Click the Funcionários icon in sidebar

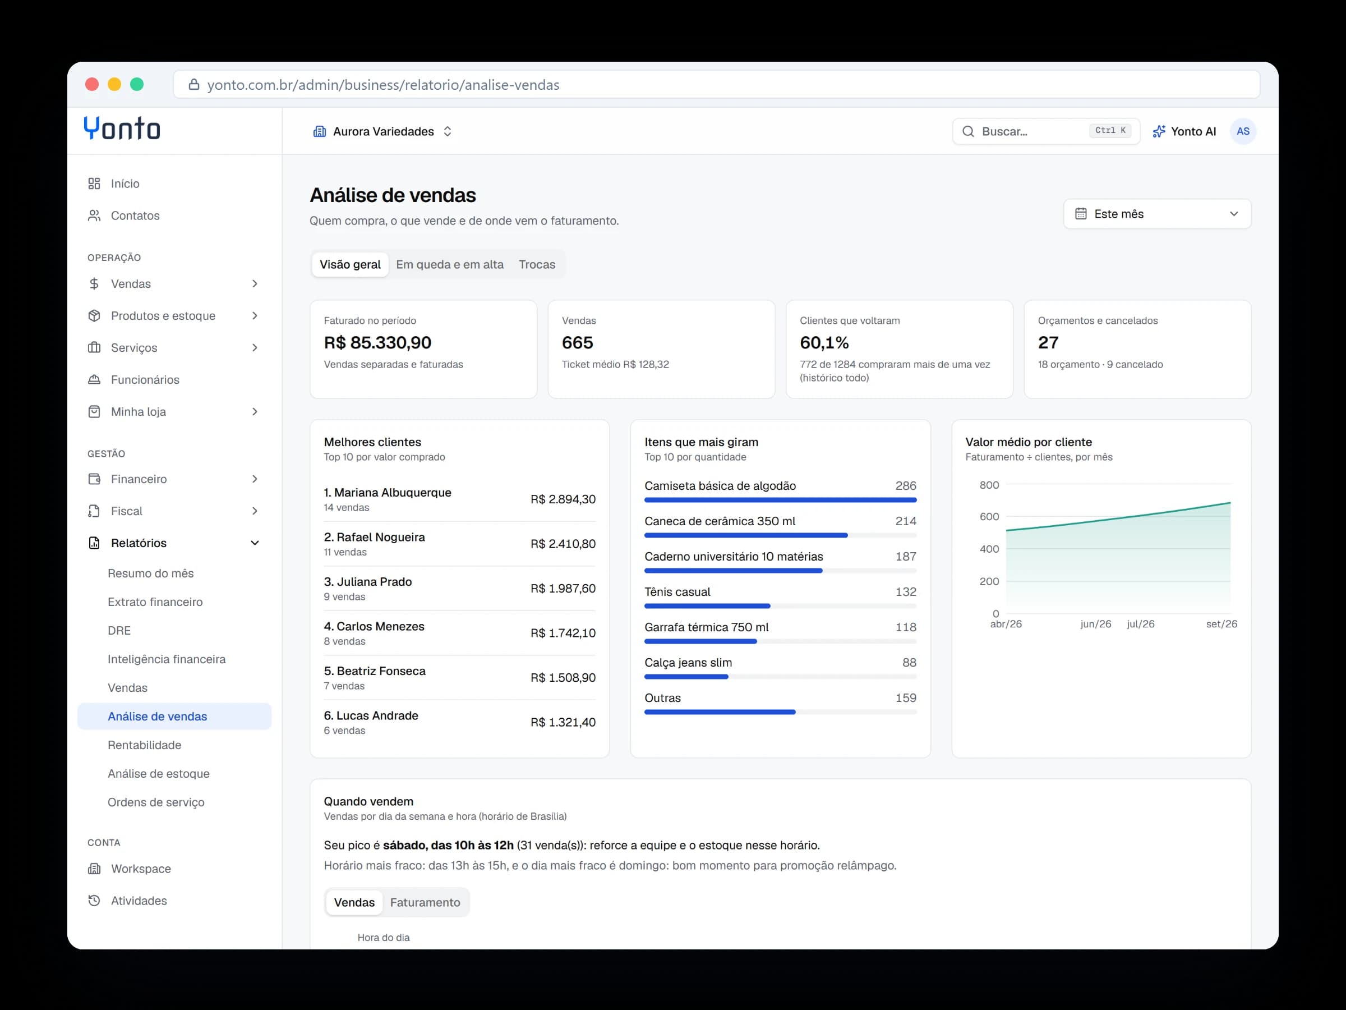tap(94, 379)
